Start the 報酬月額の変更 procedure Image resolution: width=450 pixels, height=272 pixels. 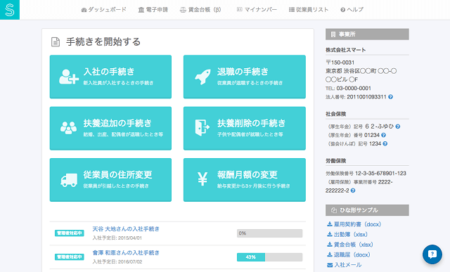coord(245,180)
